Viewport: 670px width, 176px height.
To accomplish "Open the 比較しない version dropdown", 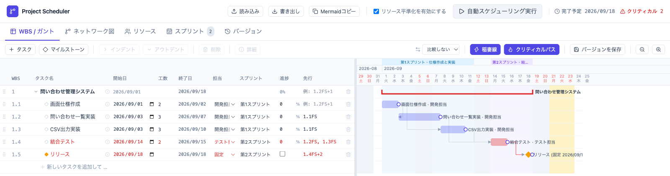I will [441, 49].
